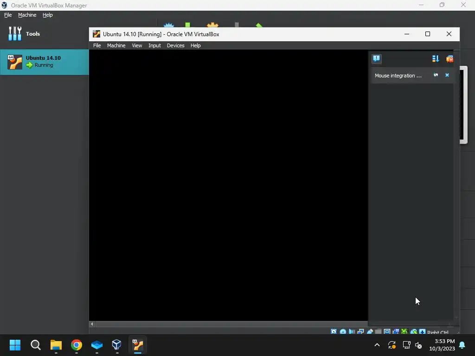475x356 pixels.
Task: Open the notification center speech-bubble icon
Action: click(x=377, y=58)
